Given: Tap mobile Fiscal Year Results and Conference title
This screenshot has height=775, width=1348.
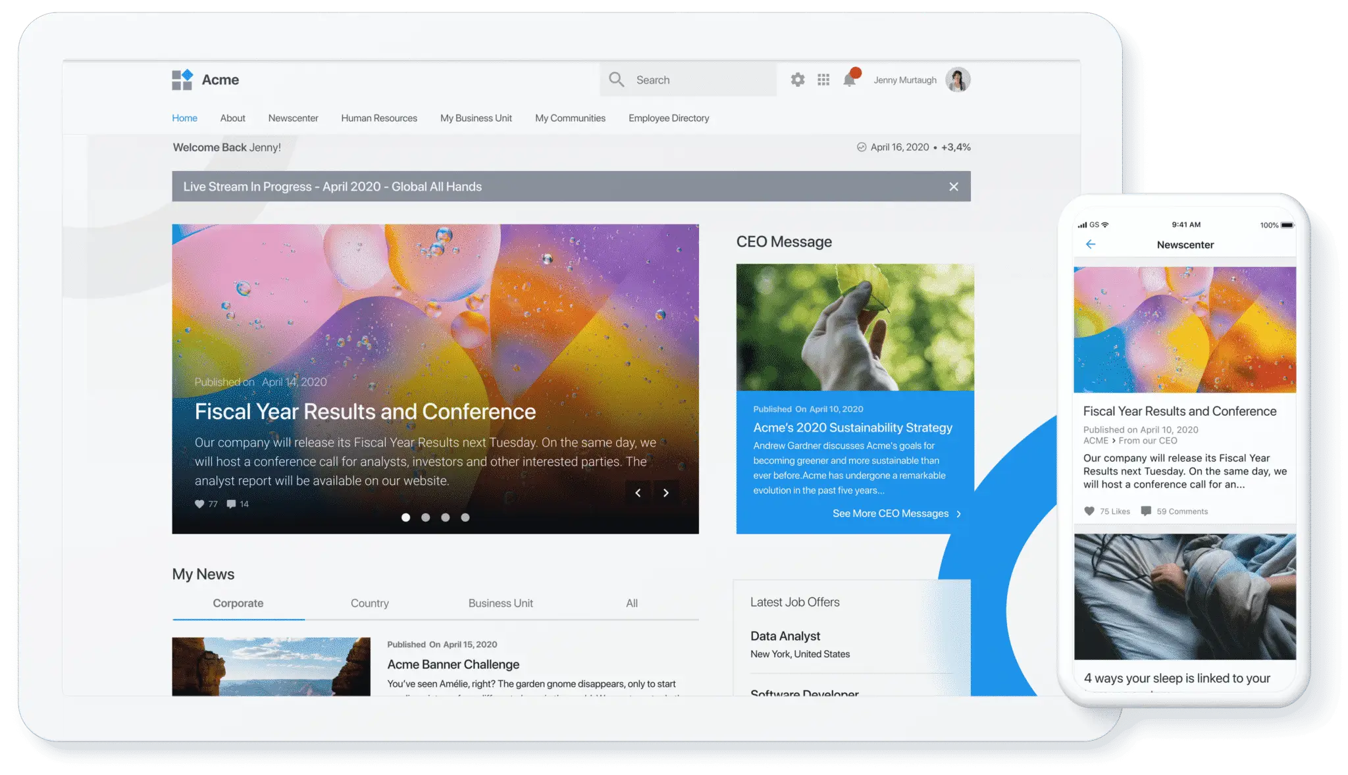Looking at the screenshot, I should point(1180,411).
